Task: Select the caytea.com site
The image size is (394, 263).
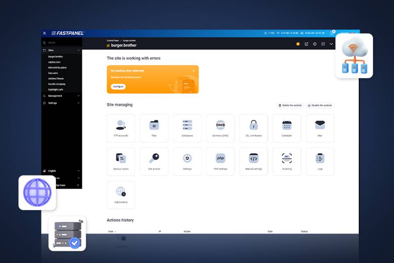Action: [x=53, y=62]
